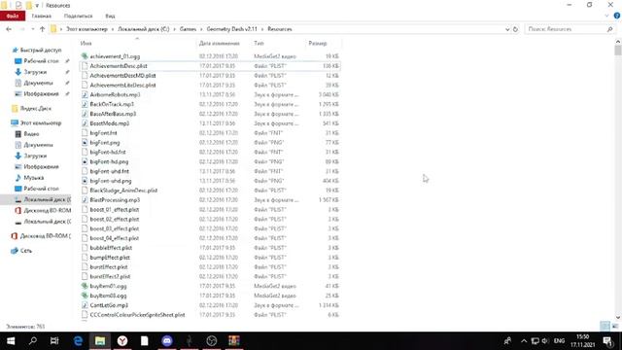This screenshot has width=622, height=350.
Task: Select file AchievementsDesc.plist
Action: coord(119,66)
